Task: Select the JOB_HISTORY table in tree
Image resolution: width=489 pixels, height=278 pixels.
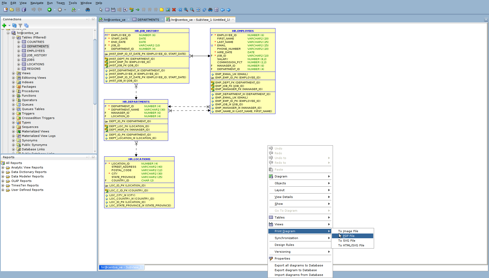Action: pyautogui.click(x=37, y=55)
